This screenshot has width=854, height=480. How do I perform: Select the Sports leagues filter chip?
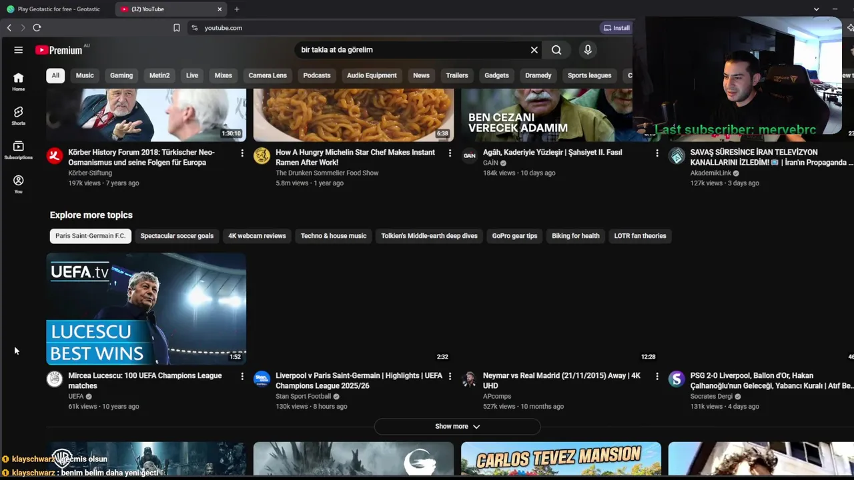tap(589, 75)
